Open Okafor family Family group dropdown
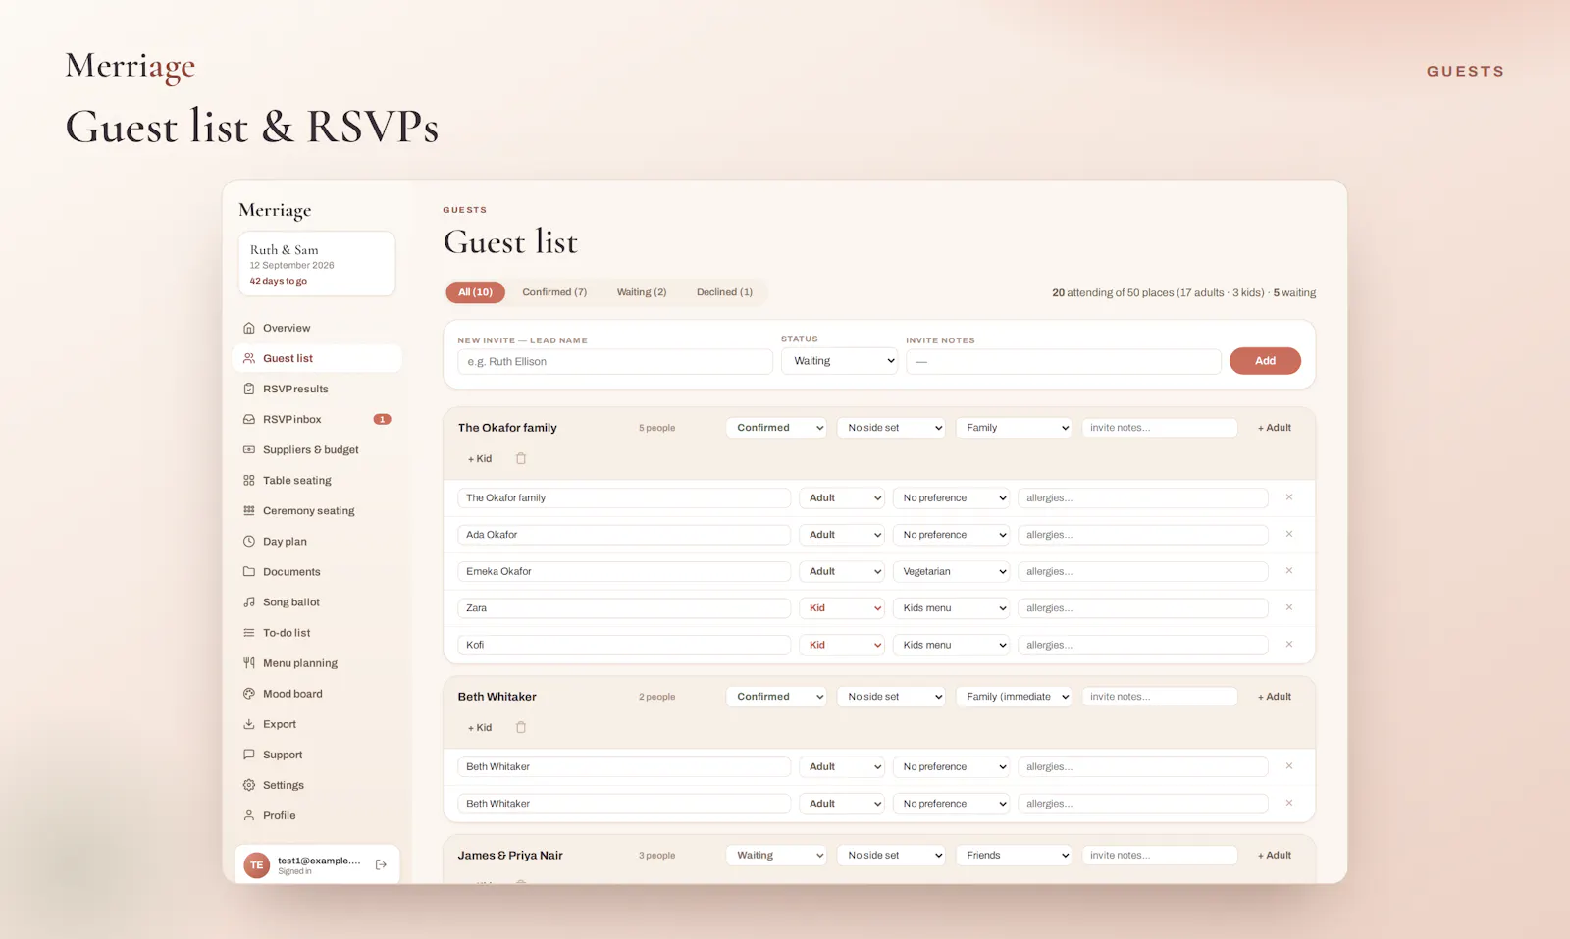 coord(1014,428)
